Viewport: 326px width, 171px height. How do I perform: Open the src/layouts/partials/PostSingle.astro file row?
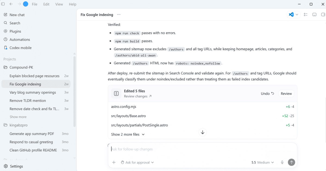pos(202,125)
